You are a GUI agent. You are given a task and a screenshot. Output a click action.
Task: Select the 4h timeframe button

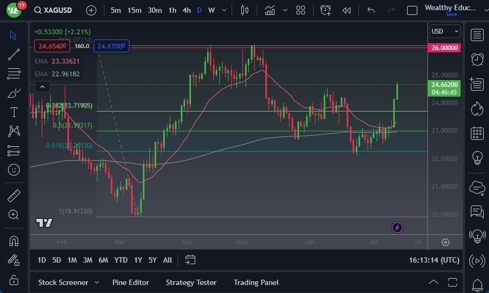click(186, 10)
